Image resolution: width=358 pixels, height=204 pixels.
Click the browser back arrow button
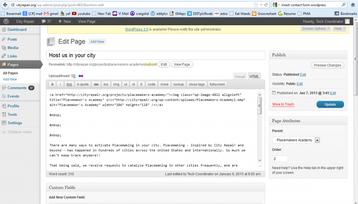[x=4, y=5]
